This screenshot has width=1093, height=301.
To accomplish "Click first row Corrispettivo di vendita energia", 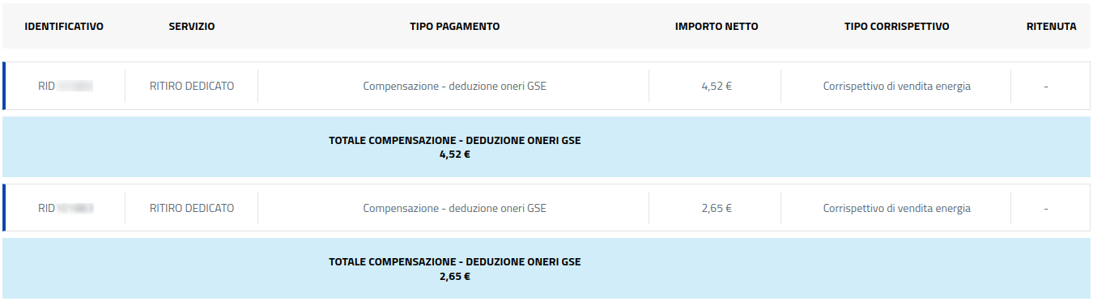I will [x=896, y=86].
